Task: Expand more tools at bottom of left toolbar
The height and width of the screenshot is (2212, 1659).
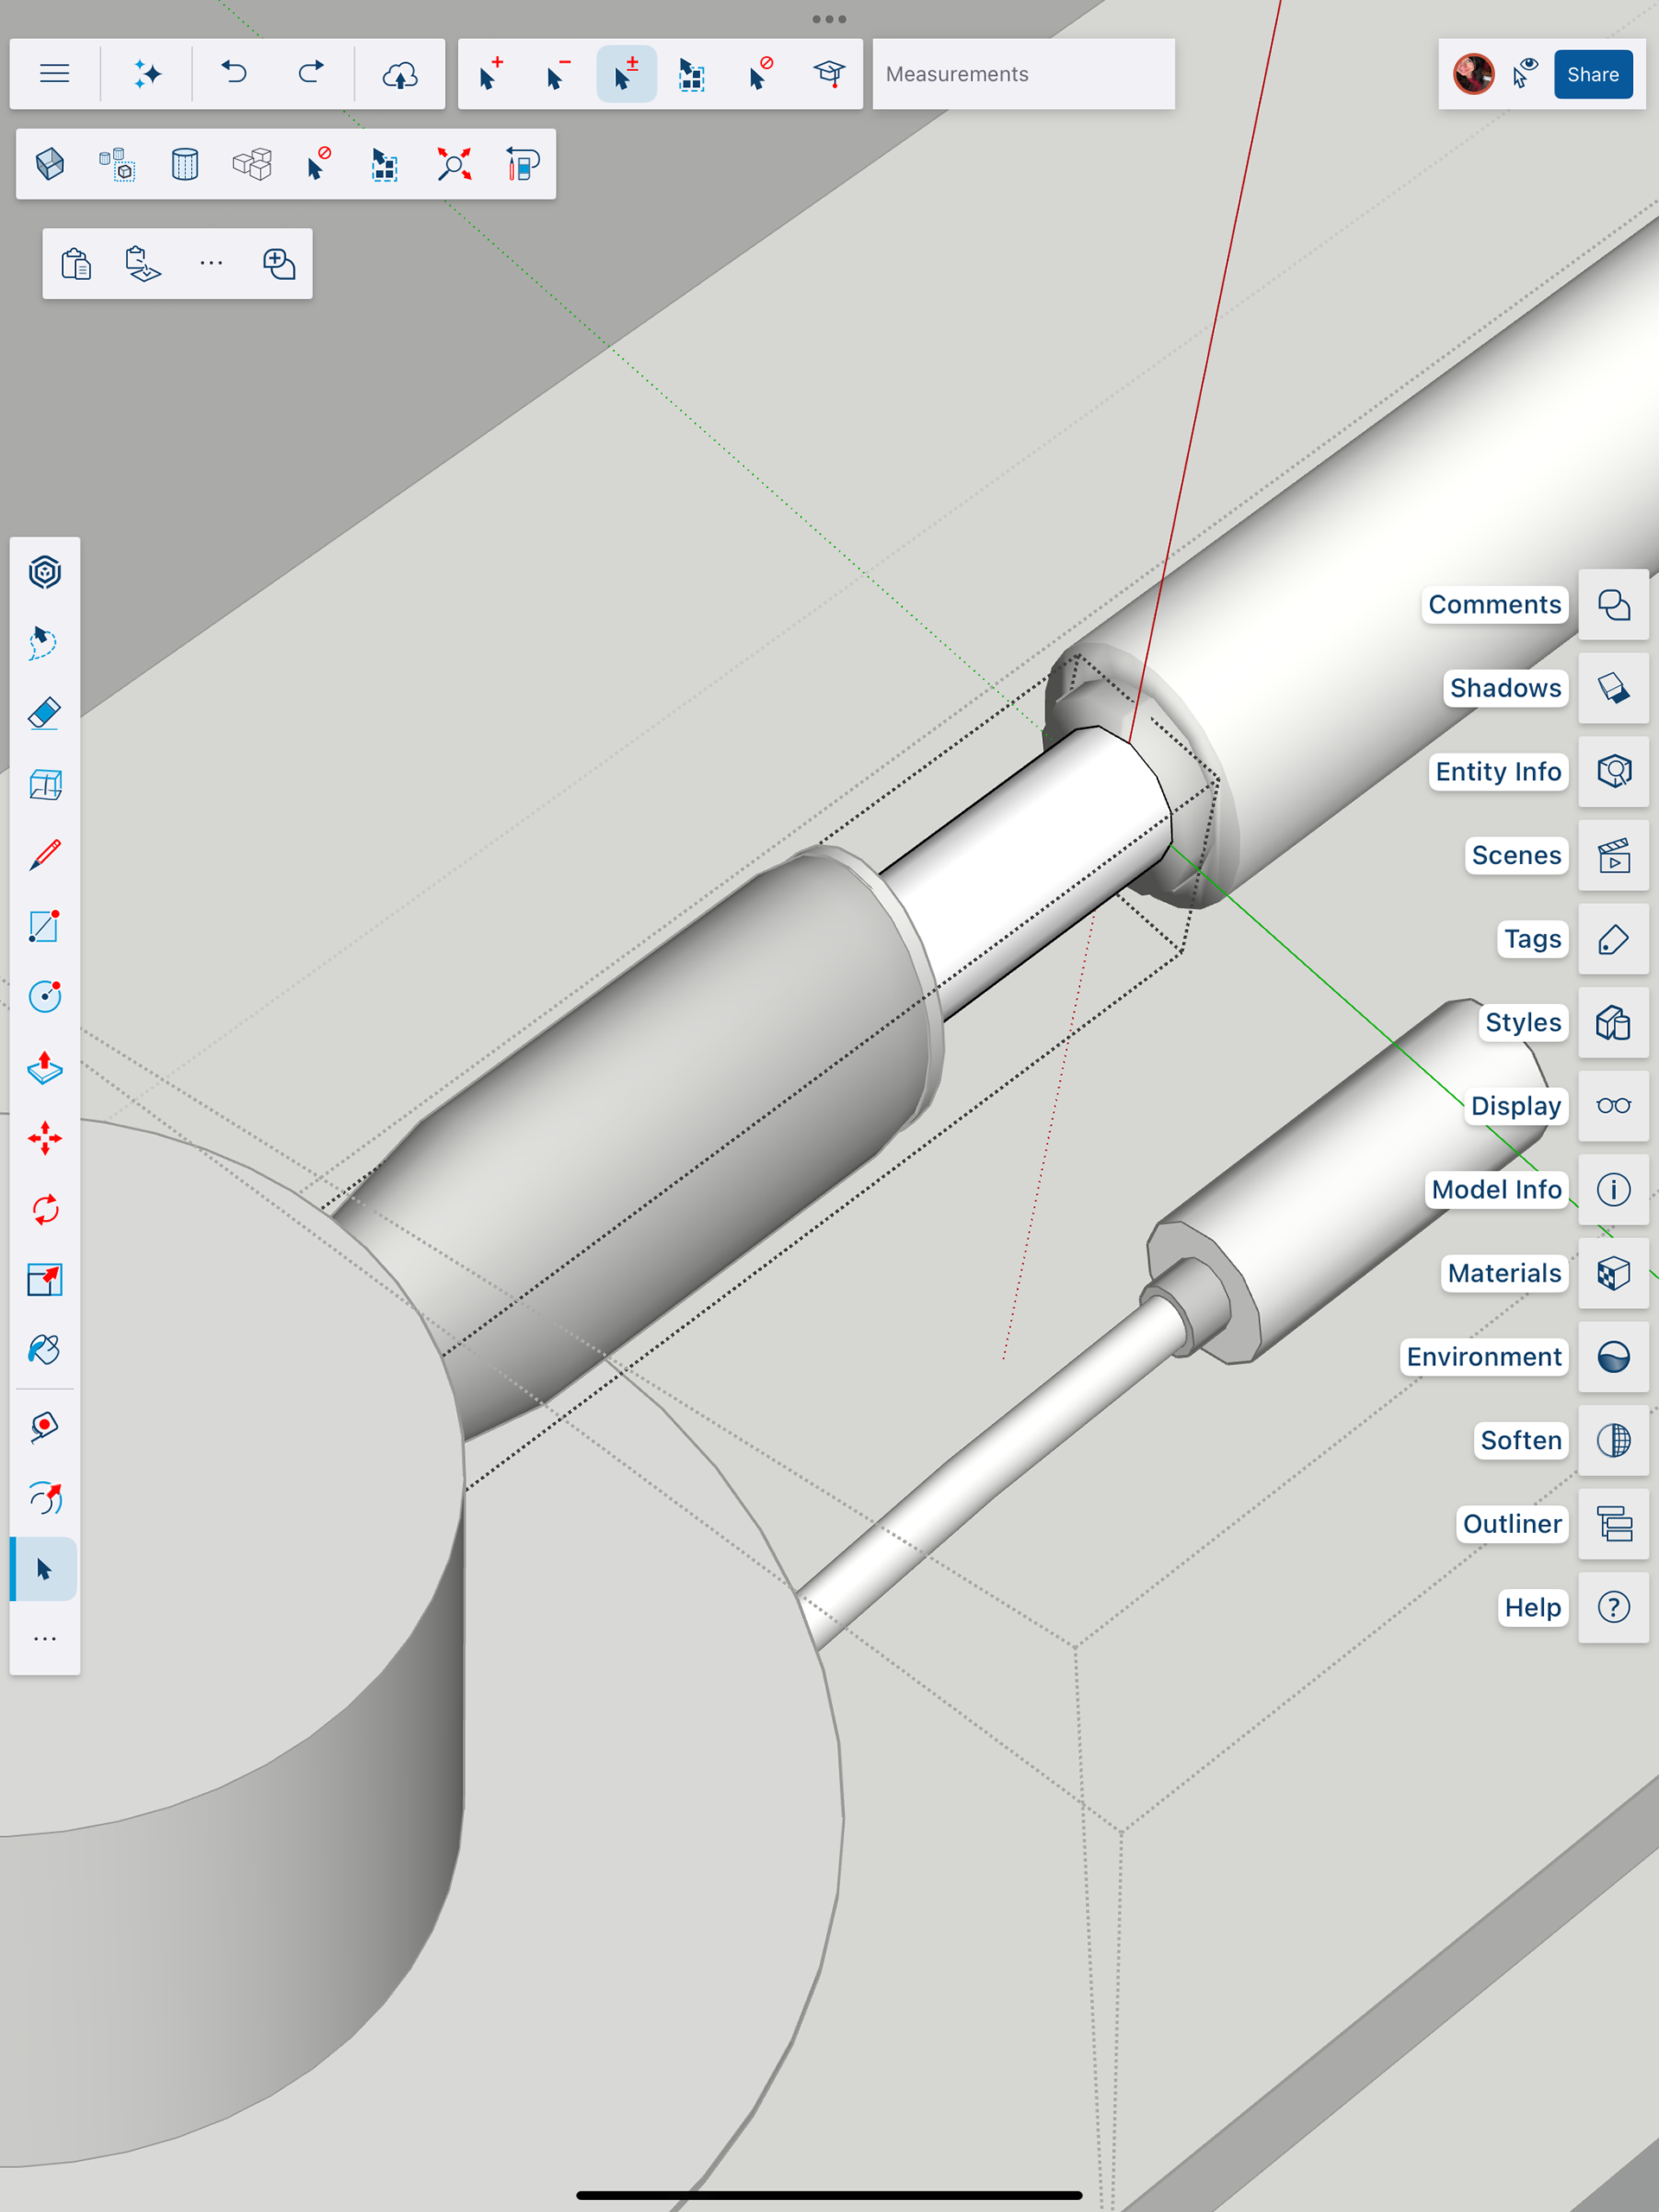Action: pyautogui.click(x=45, y=1639)
